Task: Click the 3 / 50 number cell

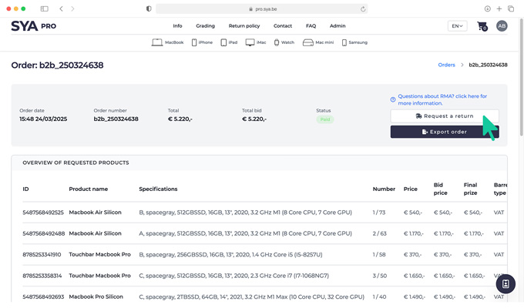Action: [x=380, y=276]
